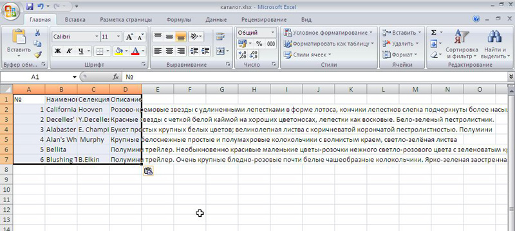Toggle wrap text
The image size is (515, 231).
coord(220,37)
